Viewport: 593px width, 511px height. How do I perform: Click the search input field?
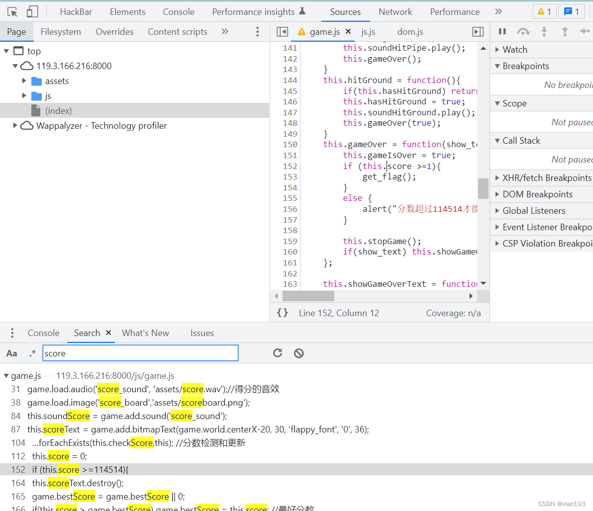tap(140, 353)
